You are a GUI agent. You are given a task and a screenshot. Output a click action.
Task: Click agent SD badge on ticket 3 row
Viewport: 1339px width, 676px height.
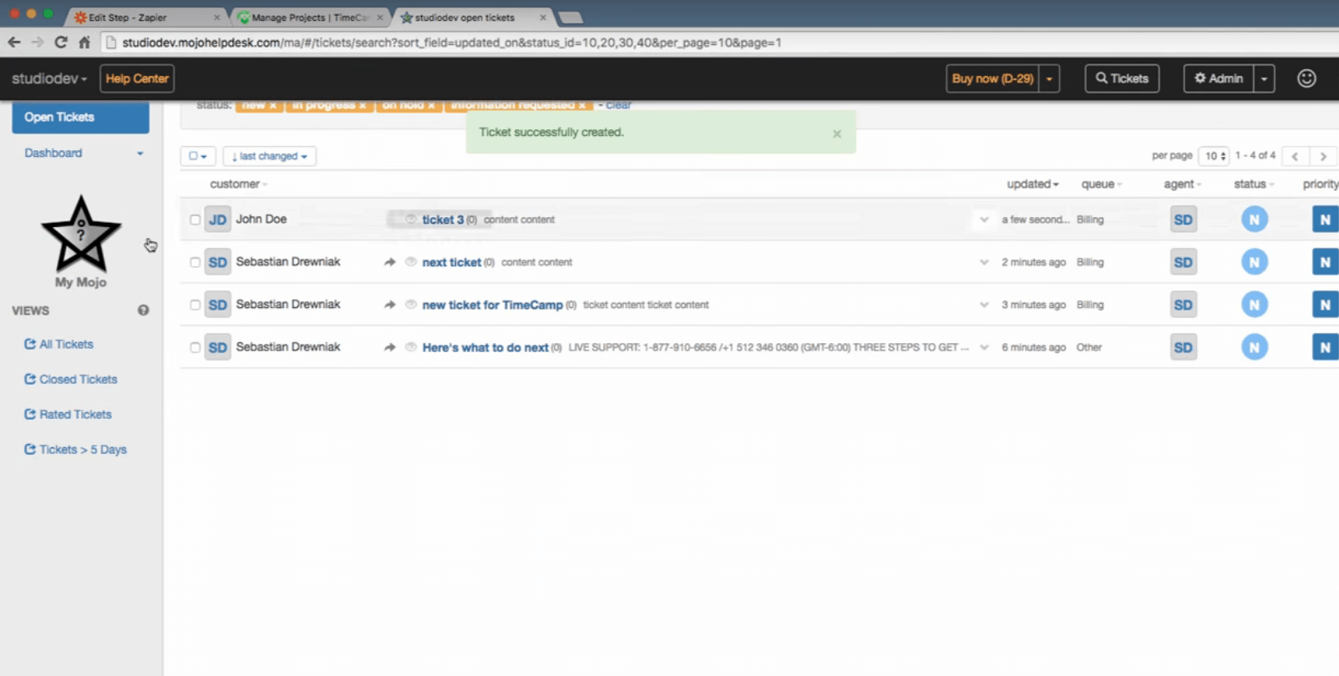click(1183, 219)
